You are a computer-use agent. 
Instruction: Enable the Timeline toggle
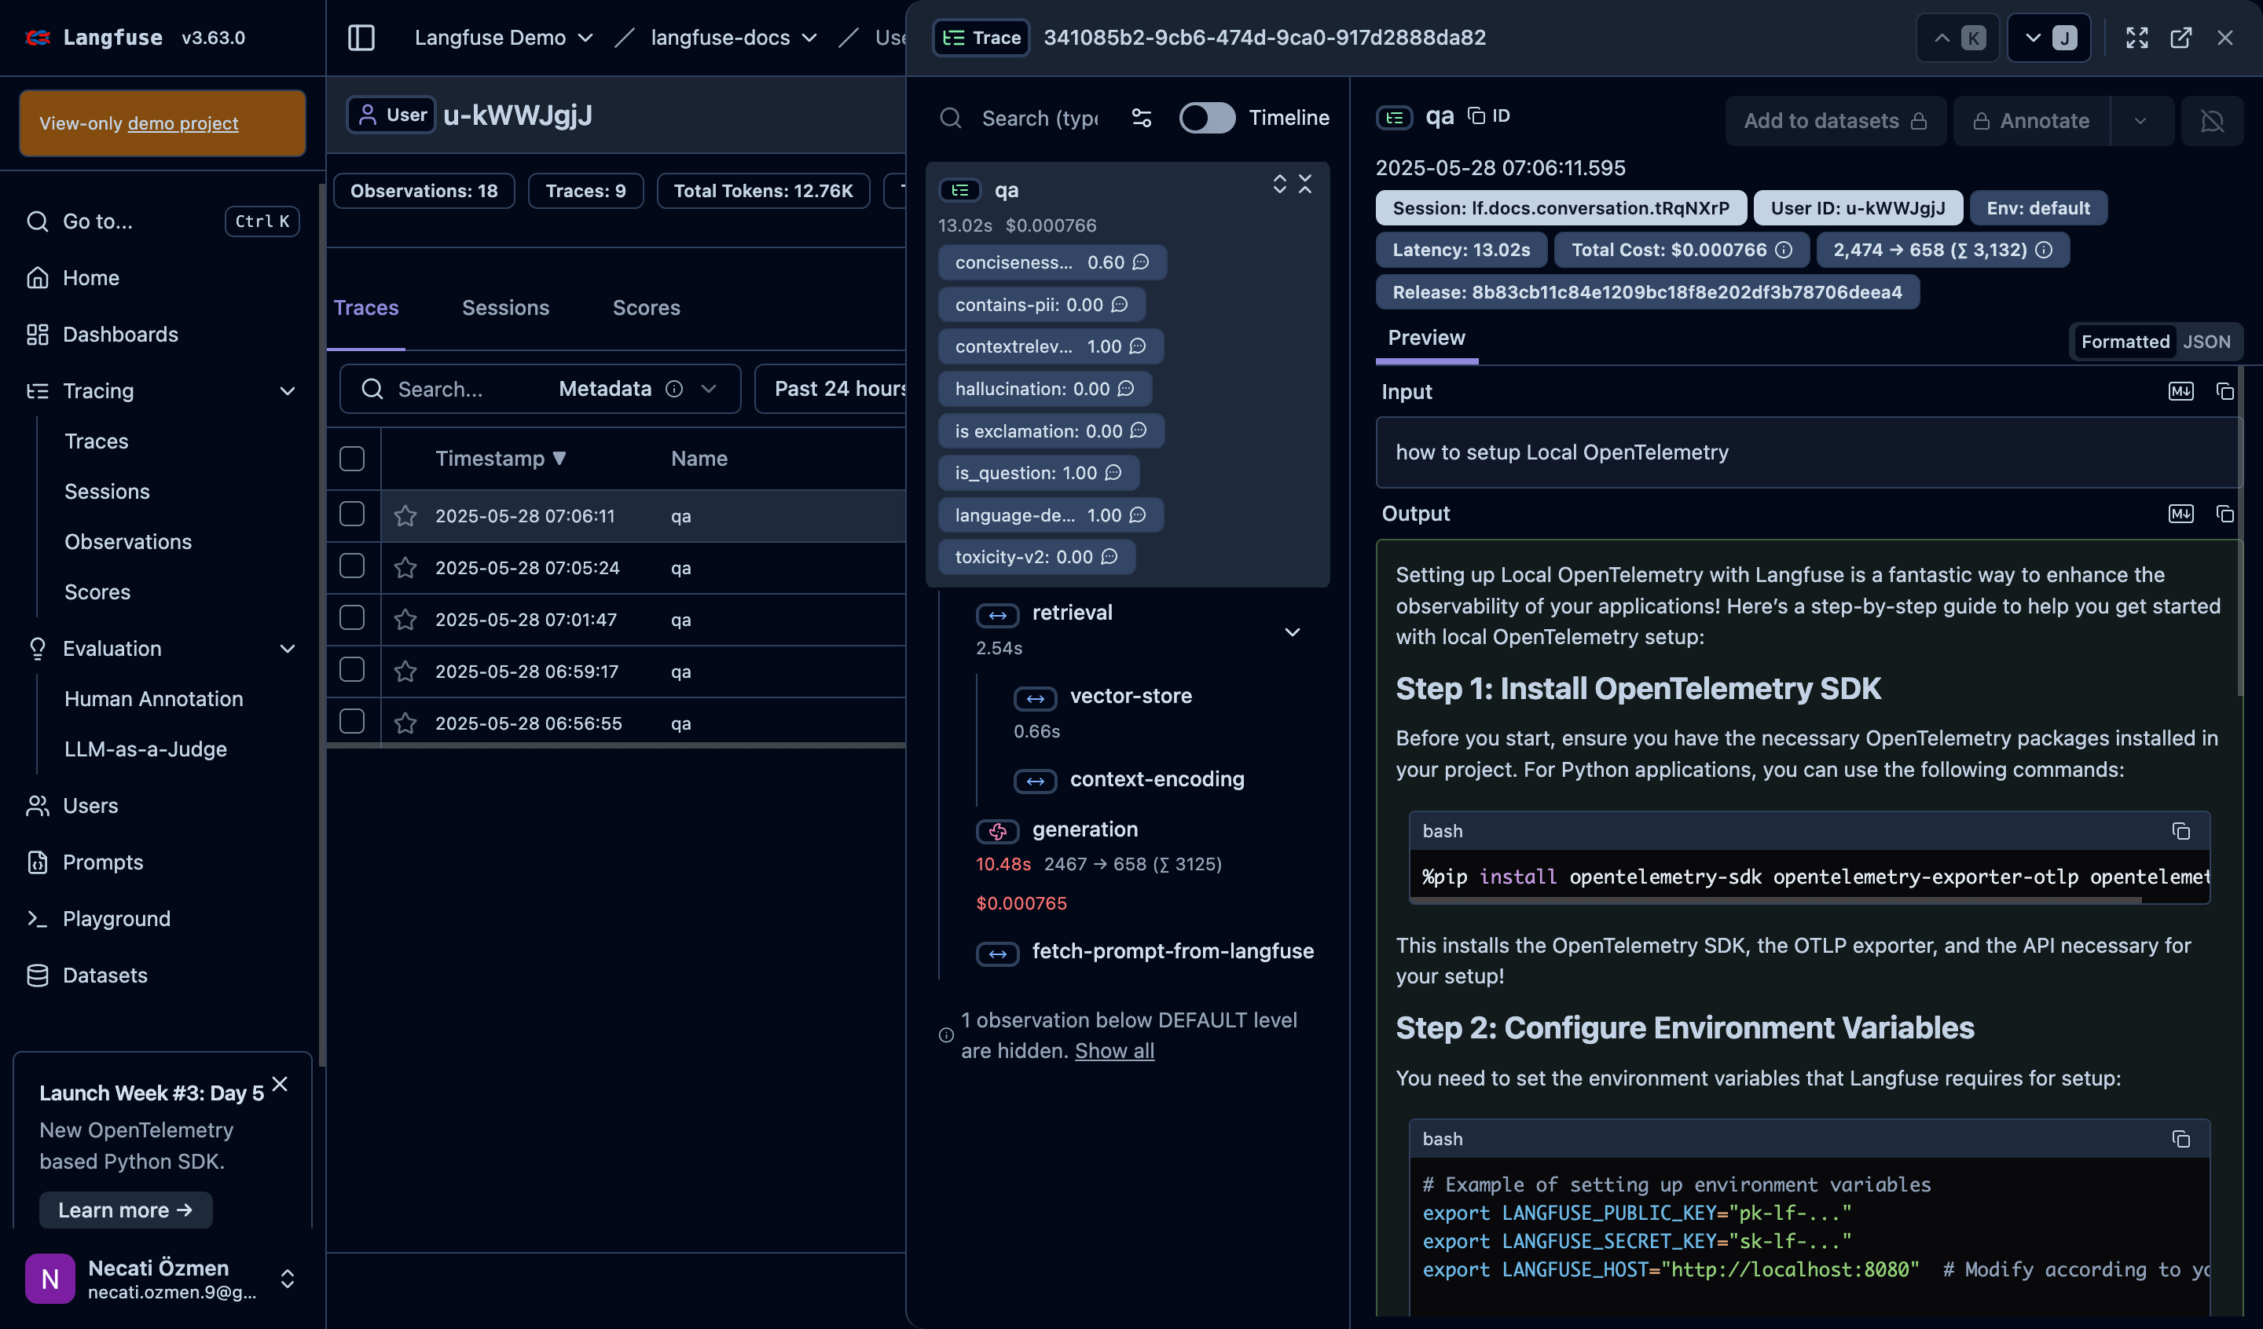coord(1207,118)
